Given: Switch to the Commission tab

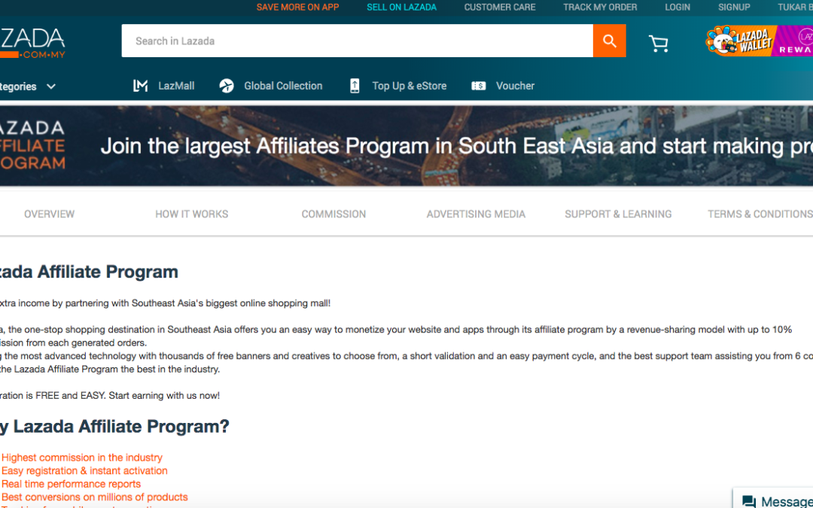Looking at the screenshot, I should (x=334, y=214).
